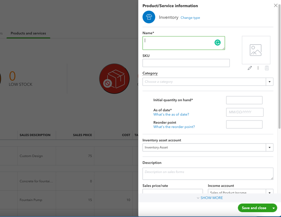The width and height of the screenshot is (281, 217).
Task: Click the SKU input field
Action: pos(186,63)
